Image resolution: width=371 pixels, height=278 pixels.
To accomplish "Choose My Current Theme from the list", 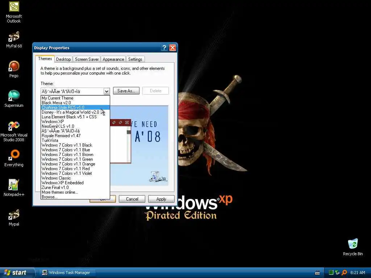I will click(75, 98).
